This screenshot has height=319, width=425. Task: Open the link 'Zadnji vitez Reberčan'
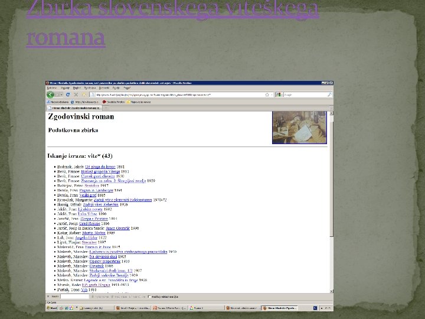click(100, 204)
